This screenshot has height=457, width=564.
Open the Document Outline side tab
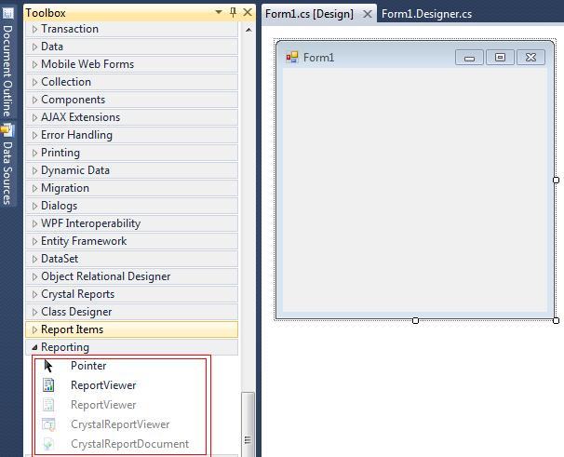click(8, 71)
